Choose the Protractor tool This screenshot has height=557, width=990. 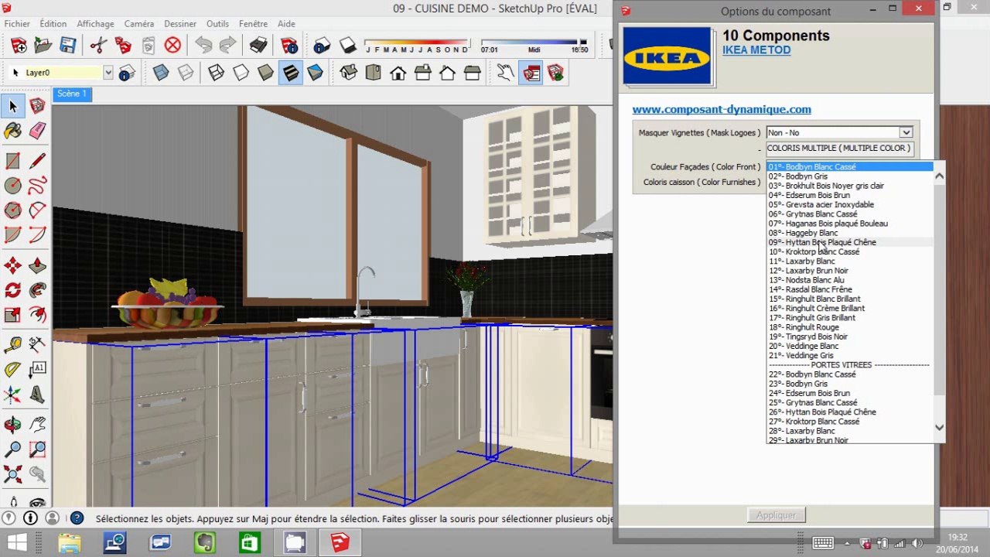pos(13,370)
